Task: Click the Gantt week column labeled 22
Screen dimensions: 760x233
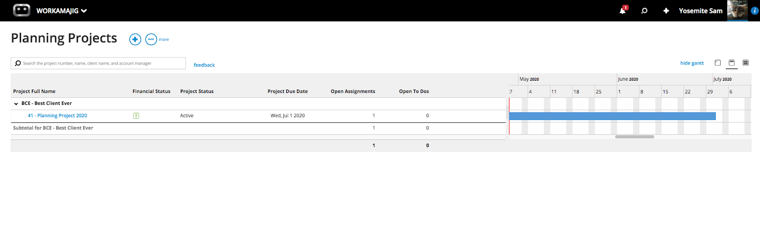Action: [695, 92]
